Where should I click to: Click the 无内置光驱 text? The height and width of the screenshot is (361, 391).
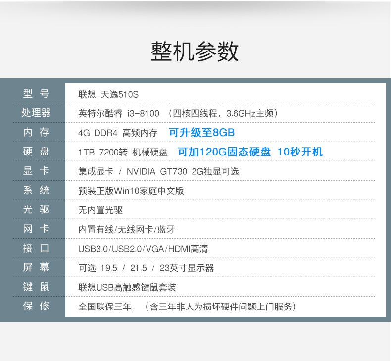click(100, 210)
